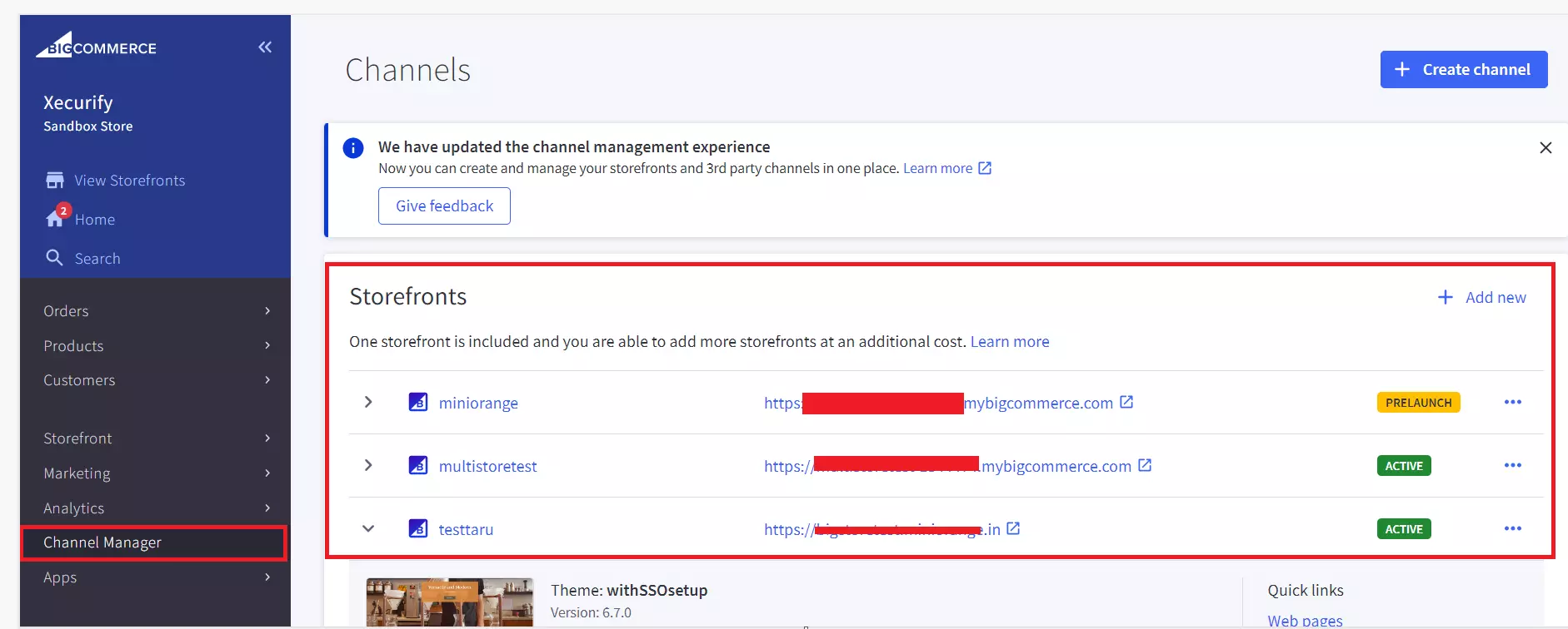Open Marketing in the sidebar
The height and width of the screenshot is (629, 1568).
(x=77, y=473)
